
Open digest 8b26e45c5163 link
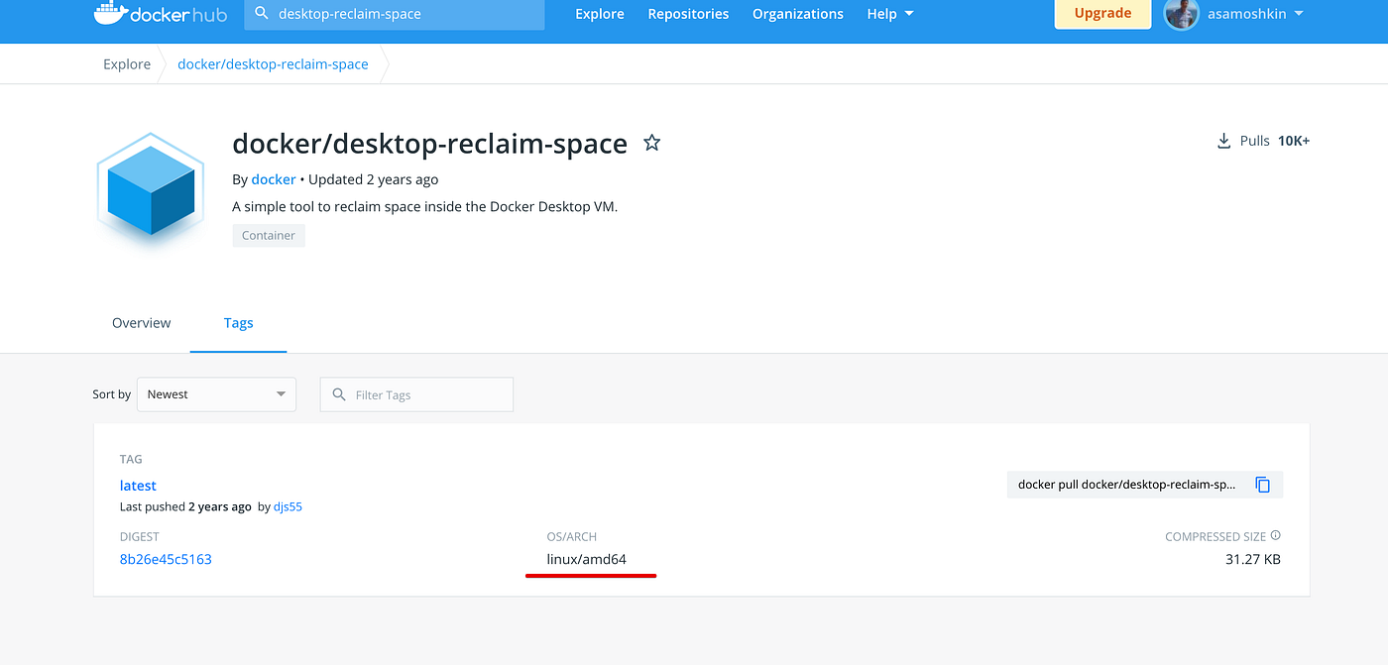pos(166,559)
